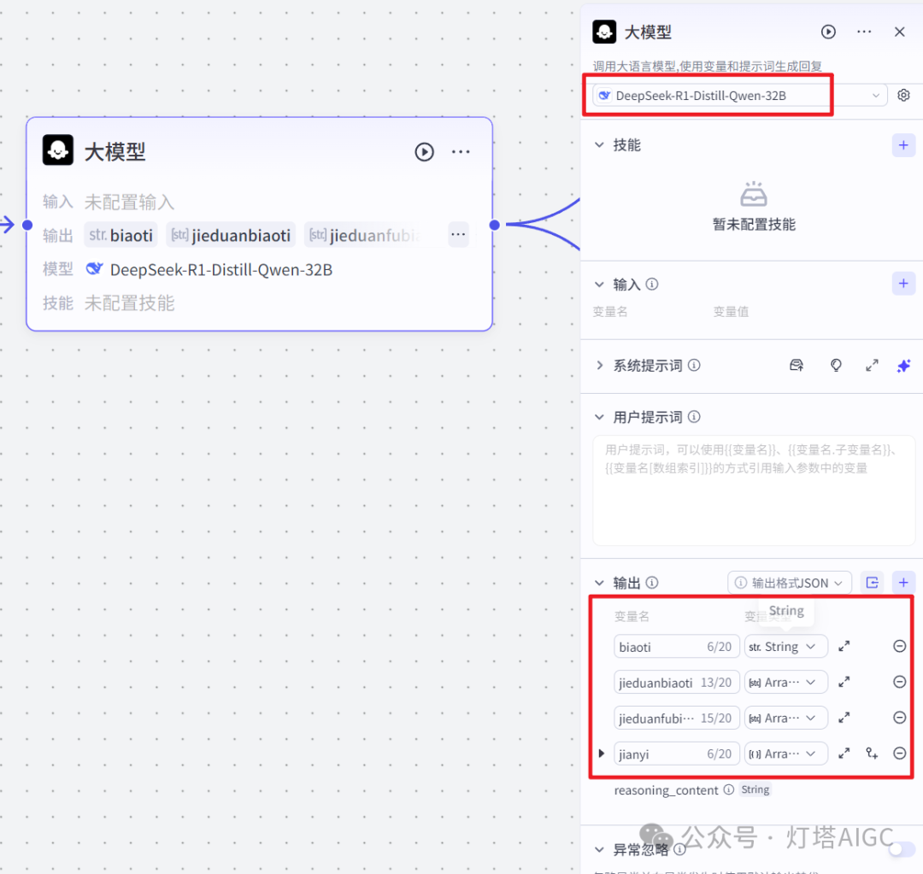Show info tooltip for 系统提示词

coord(694,366)
